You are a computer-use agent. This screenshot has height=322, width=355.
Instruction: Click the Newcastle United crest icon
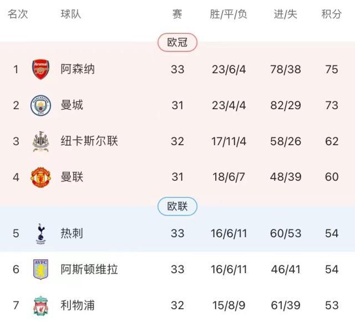coord(40,141)
